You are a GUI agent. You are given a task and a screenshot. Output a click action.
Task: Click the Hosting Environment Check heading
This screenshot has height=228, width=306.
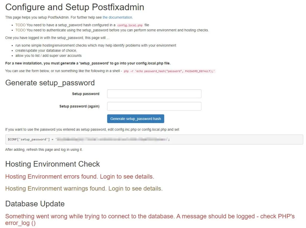(53, 164)
